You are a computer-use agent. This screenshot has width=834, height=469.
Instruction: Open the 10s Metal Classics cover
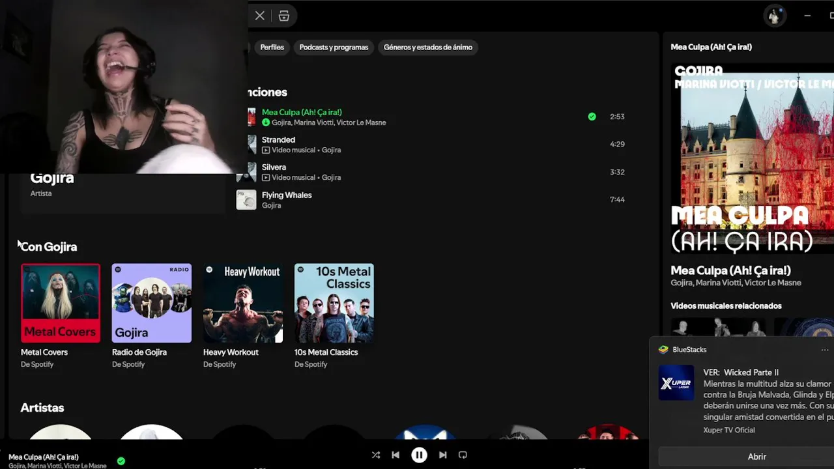pos(334,303)
